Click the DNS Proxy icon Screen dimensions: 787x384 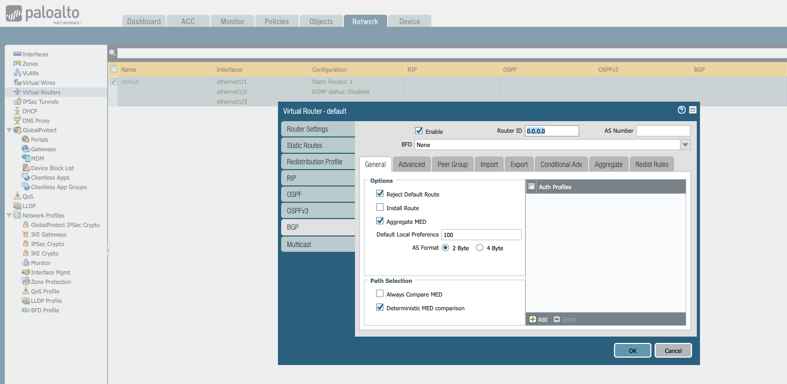(x=17, y=121)
